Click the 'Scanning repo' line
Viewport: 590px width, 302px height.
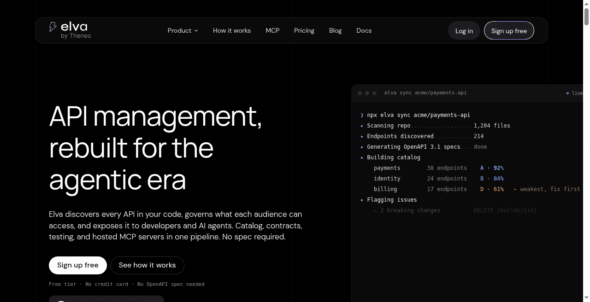point(436,126)
